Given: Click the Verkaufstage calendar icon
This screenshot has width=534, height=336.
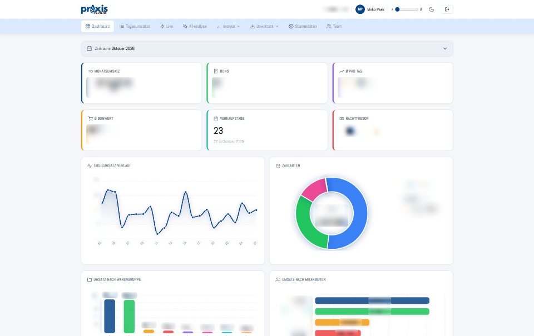Looking at the screenshot, I should pyautogui.click(x=216, y=118).
